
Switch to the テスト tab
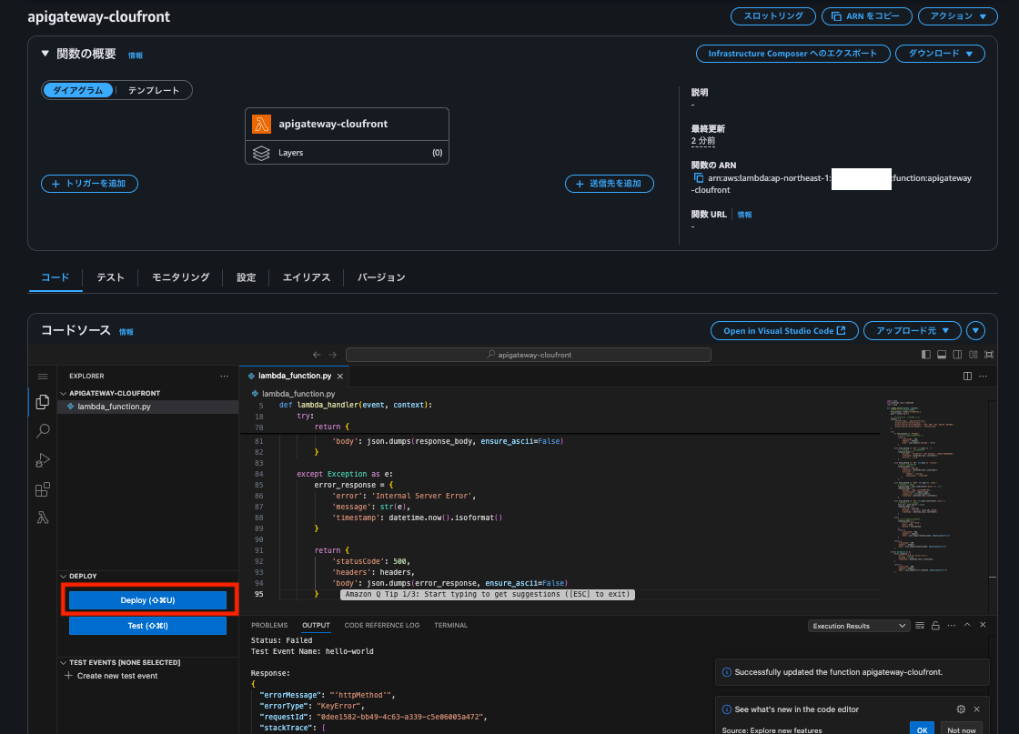pos(110,277)
